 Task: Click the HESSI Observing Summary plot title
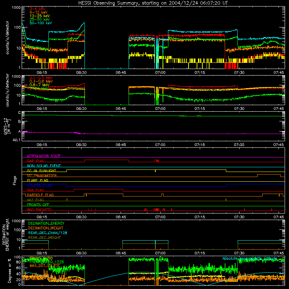[x=153, y=3]
